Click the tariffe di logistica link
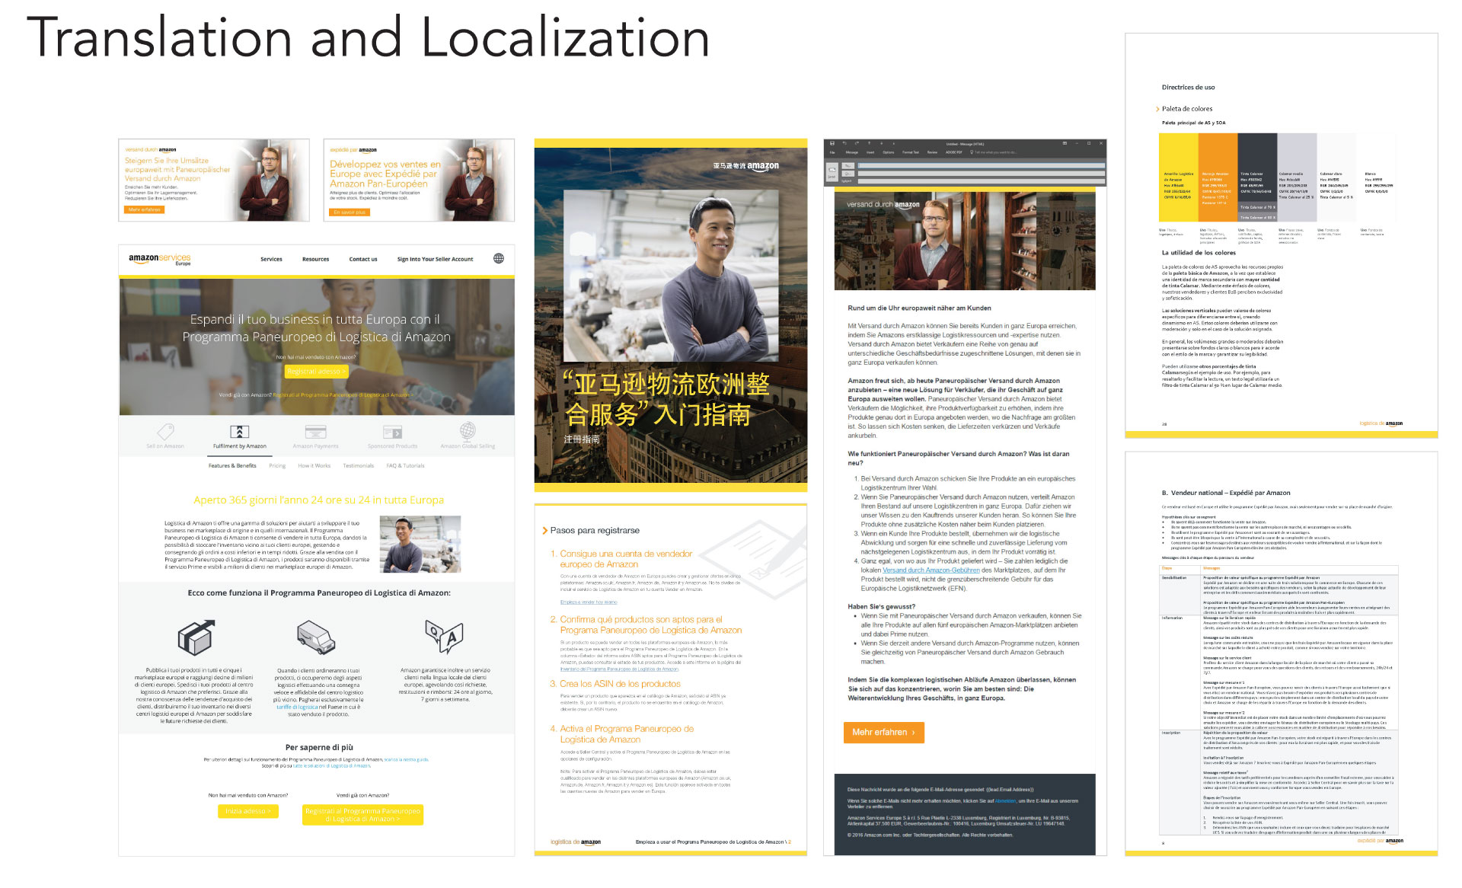 tap(297, 707)
